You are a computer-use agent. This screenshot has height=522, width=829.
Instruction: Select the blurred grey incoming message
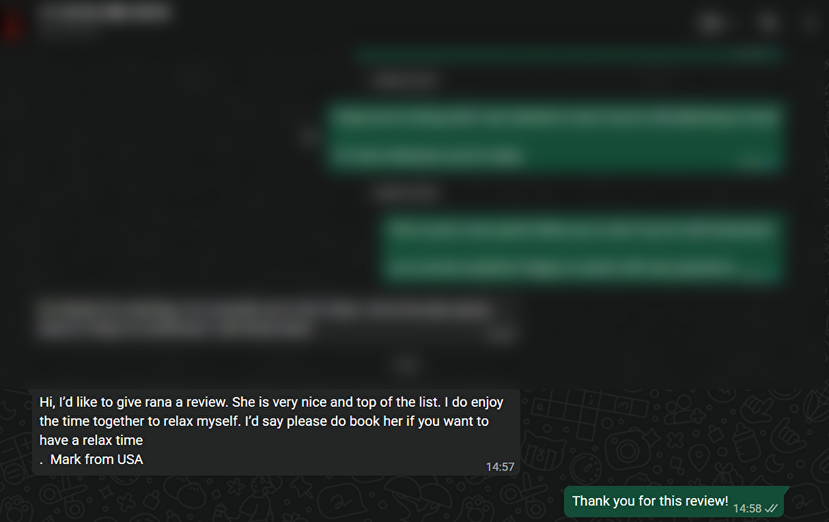pyautogui.click(x=277, y=319)
